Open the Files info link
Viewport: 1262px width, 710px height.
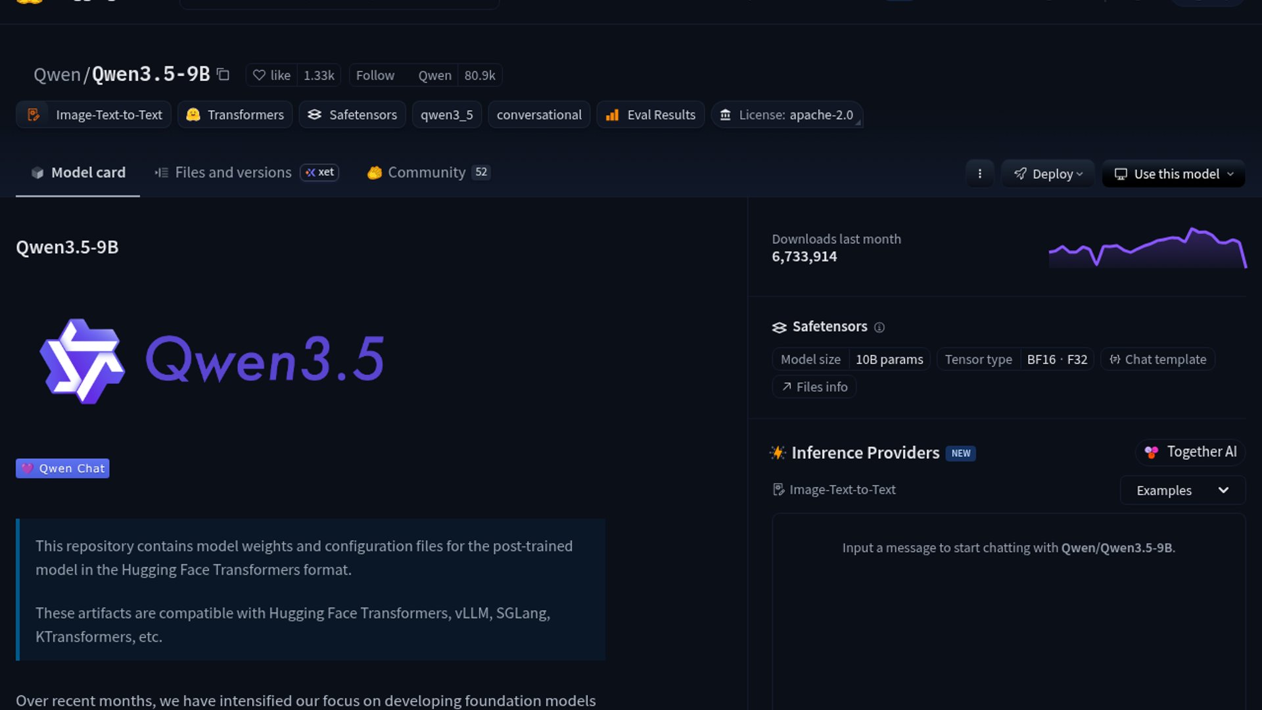click(814, 387)
